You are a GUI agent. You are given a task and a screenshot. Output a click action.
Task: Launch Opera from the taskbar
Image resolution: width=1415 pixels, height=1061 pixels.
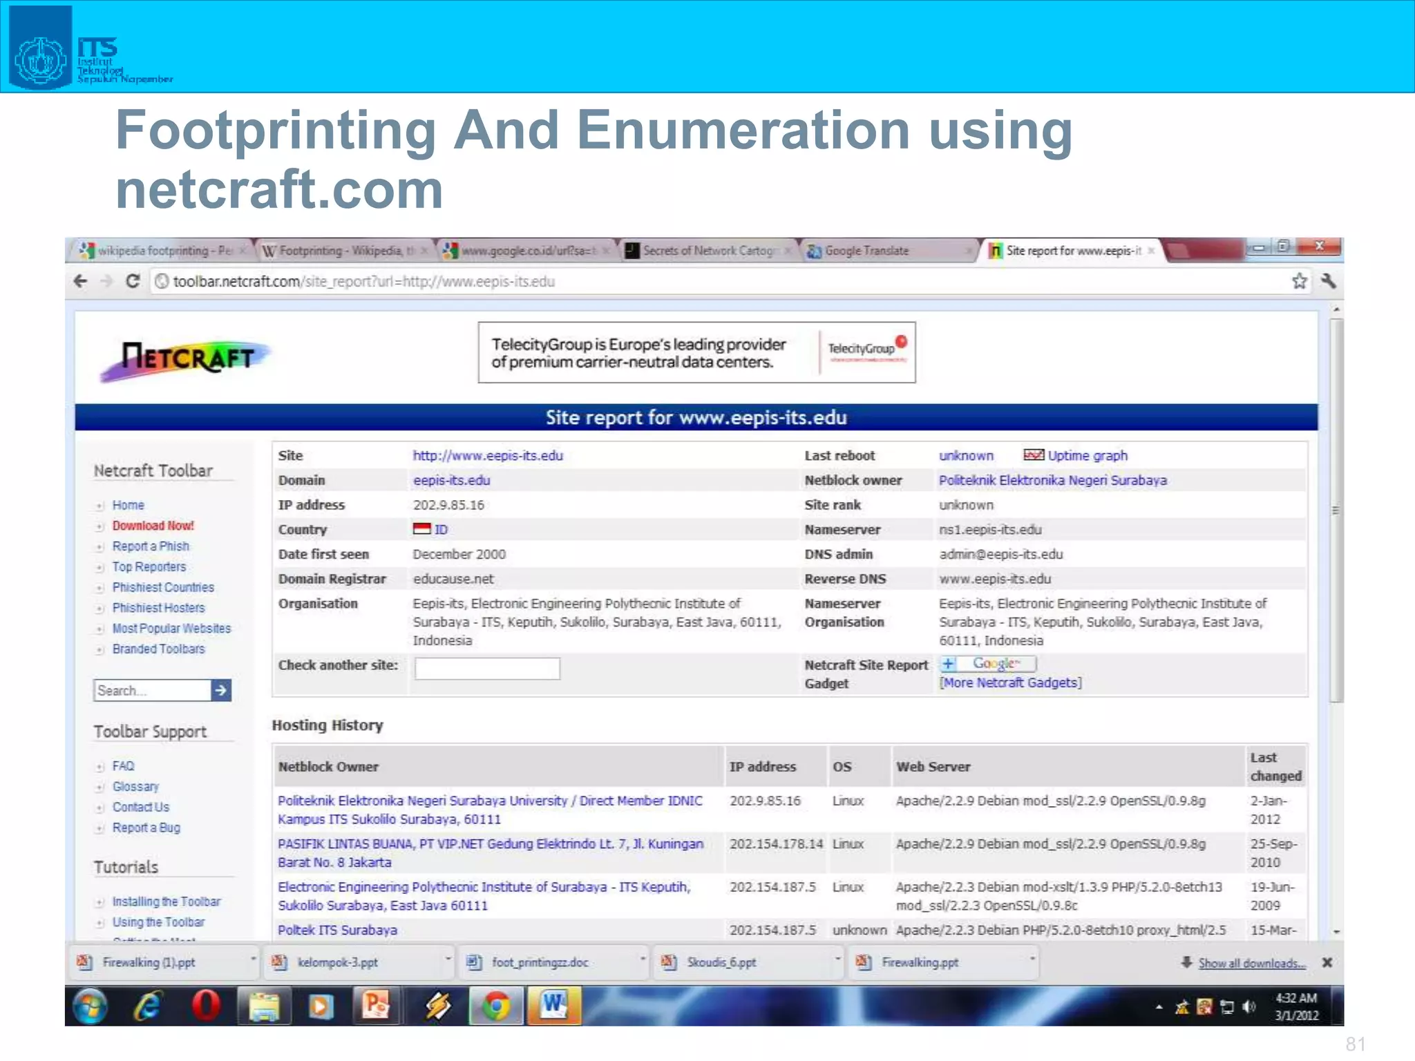[x=206, y=1005]
